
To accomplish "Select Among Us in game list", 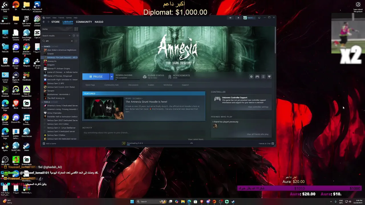I will [52, 61].
